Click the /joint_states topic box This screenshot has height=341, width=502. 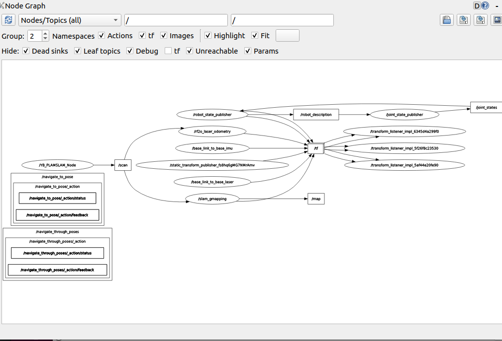(x=486, y=108)
